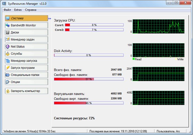Open the Справка help menu
The image size is (193, 135).
[x=31, y=10]
